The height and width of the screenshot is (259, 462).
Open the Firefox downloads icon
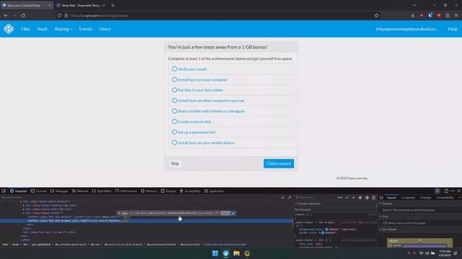point(413,15)
